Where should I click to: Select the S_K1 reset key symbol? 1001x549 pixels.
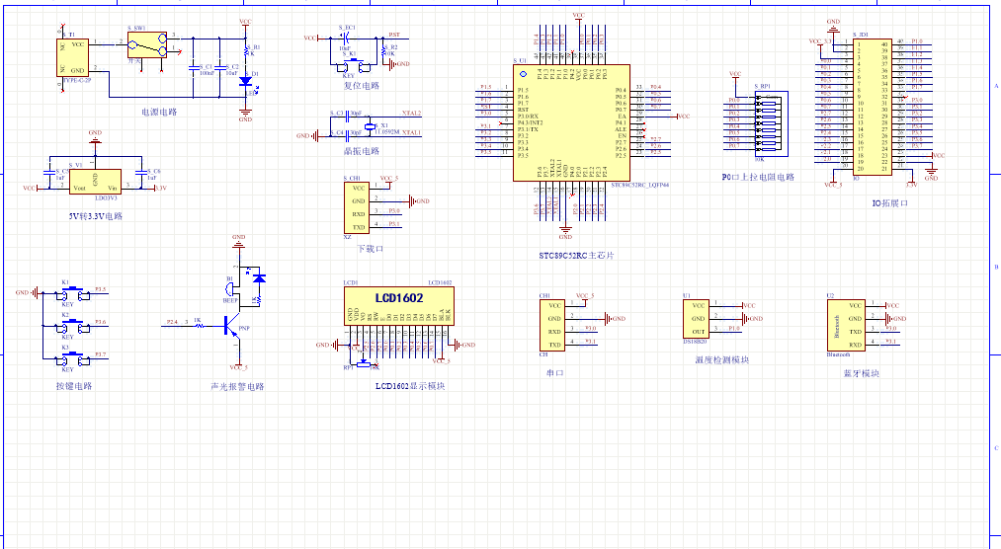(355, 64)
